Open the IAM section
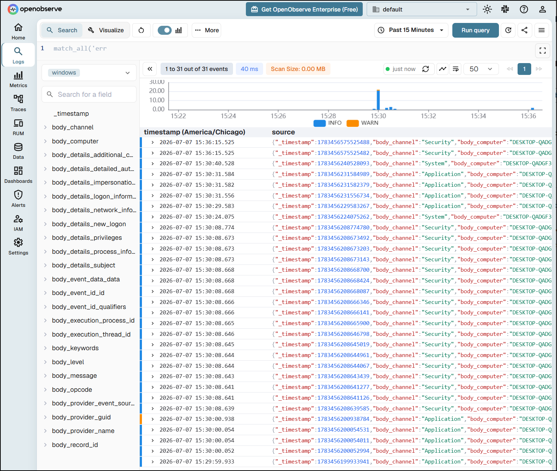The width and height of the screenshot is (557, 471). 18,223
